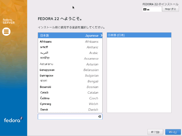
Task: Choose Asturianu language row
Action: coord(70,64)
